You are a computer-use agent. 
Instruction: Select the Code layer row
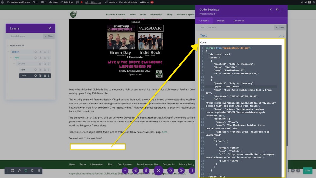[35, 76]
